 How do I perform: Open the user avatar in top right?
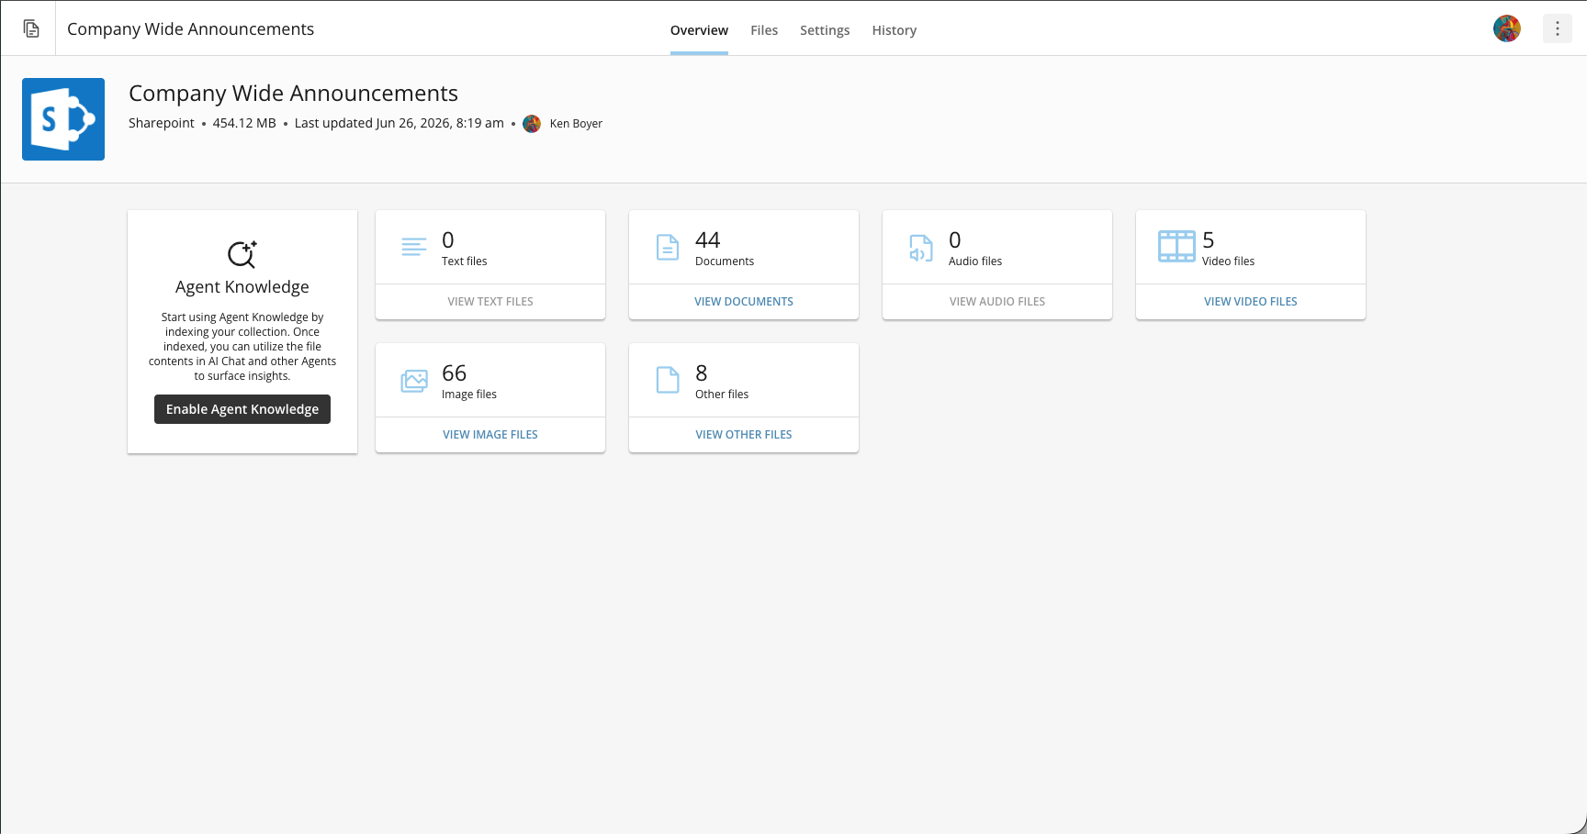(1506, 28)
